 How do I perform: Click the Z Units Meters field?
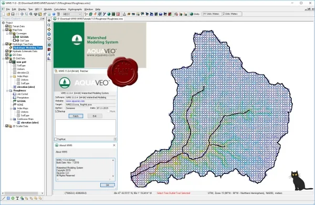pyautogui.click(x=232, y=14)
